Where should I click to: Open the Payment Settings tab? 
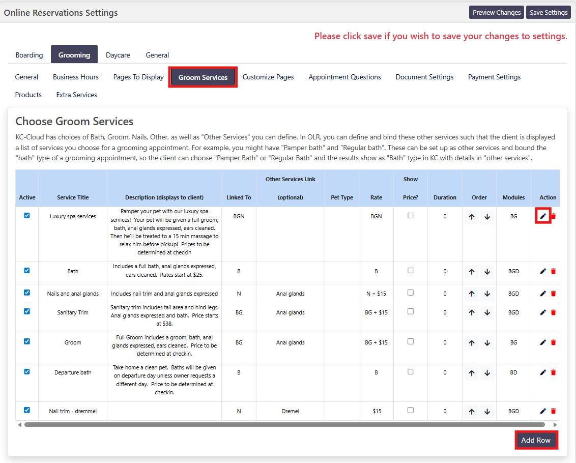tap(494, 77)
